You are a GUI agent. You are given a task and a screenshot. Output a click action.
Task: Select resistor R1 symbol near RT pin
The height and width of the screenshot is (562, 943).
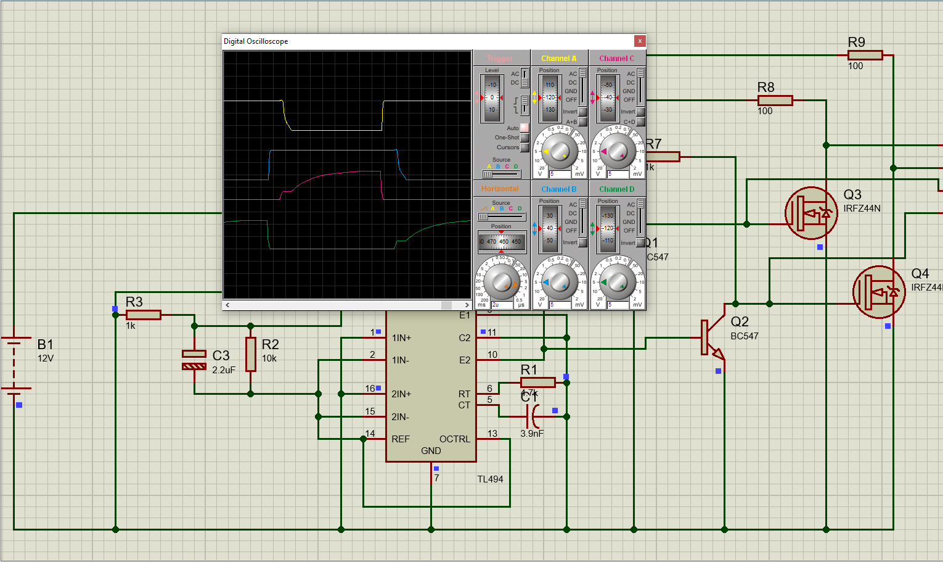click(x=537, y=382)
